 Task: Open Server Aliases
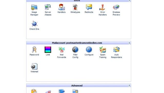(x=48, y=7)
